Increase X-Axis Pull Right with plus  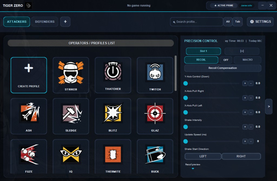pos(245,98)
